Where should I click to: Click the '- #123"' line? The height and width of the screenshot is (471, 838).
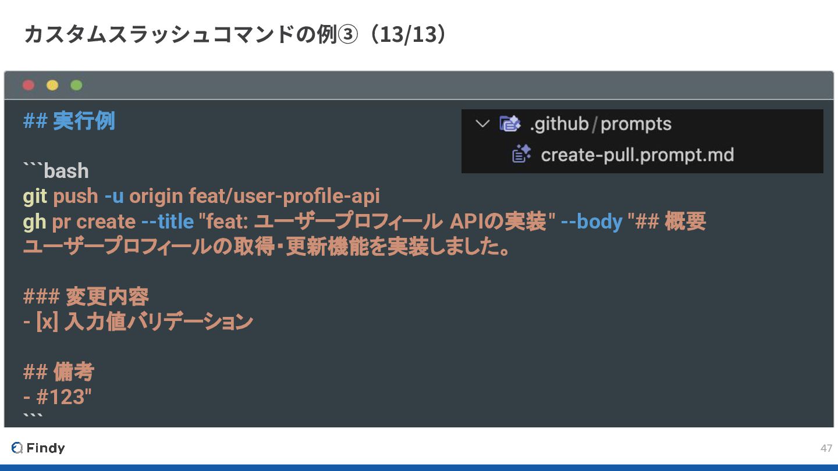[58, 397]
